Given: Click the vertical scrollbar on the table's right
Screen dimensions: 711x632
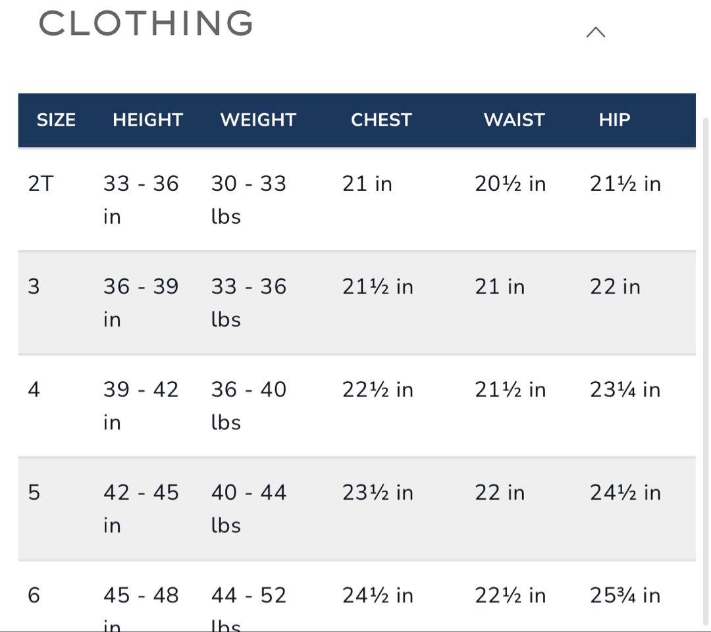Looking at the screenshot, I should click(706, 369).
